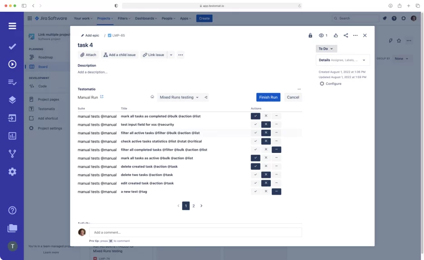This screenshot has height=260, width=424.
Task: Mark 'mark all tasks as active' as failed
Action: pyautogui.click(x=266, y=158)
